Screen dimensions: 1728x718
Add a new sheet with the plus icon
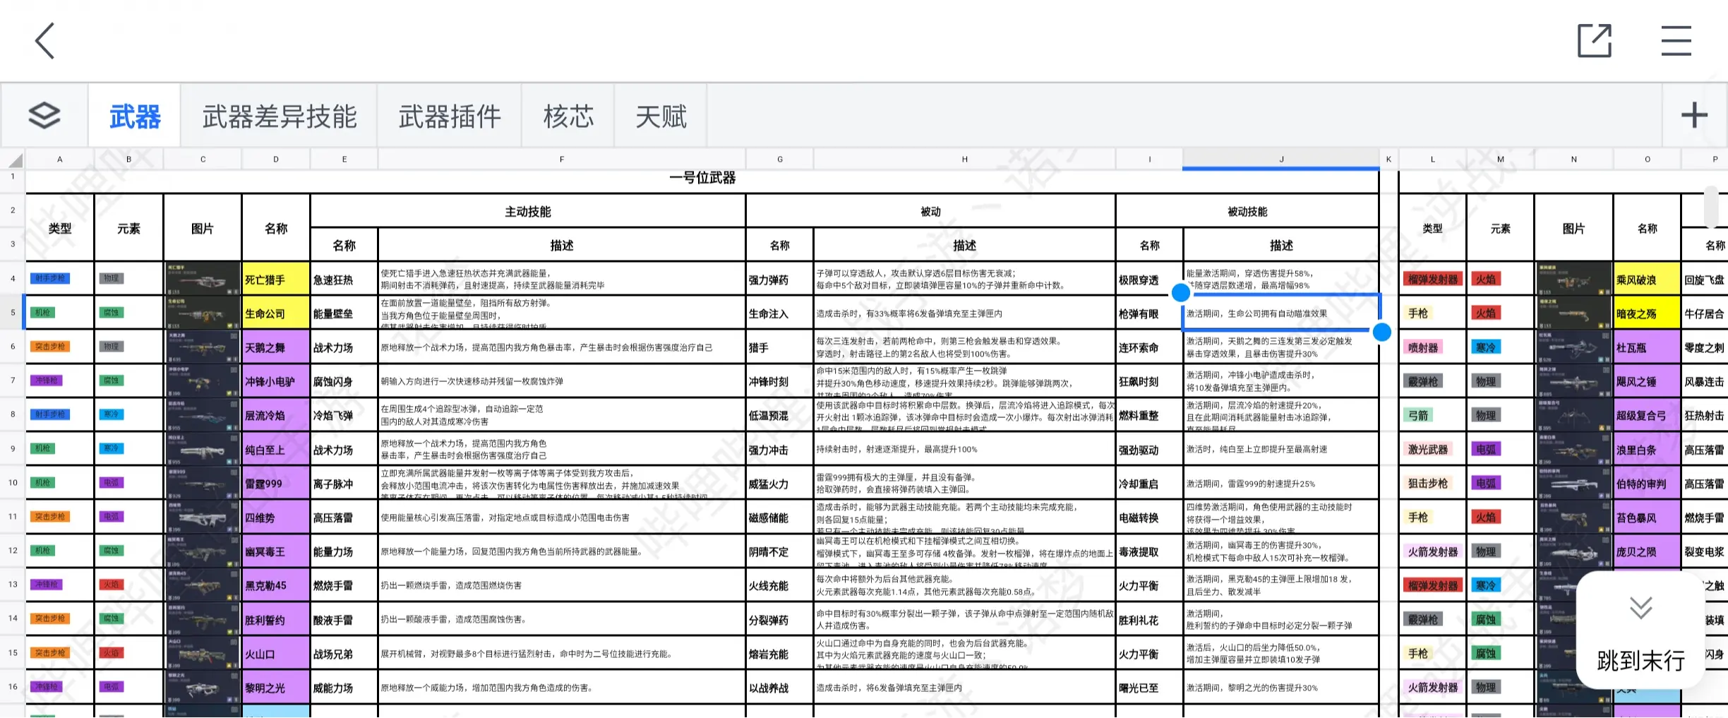[1693, 115]
